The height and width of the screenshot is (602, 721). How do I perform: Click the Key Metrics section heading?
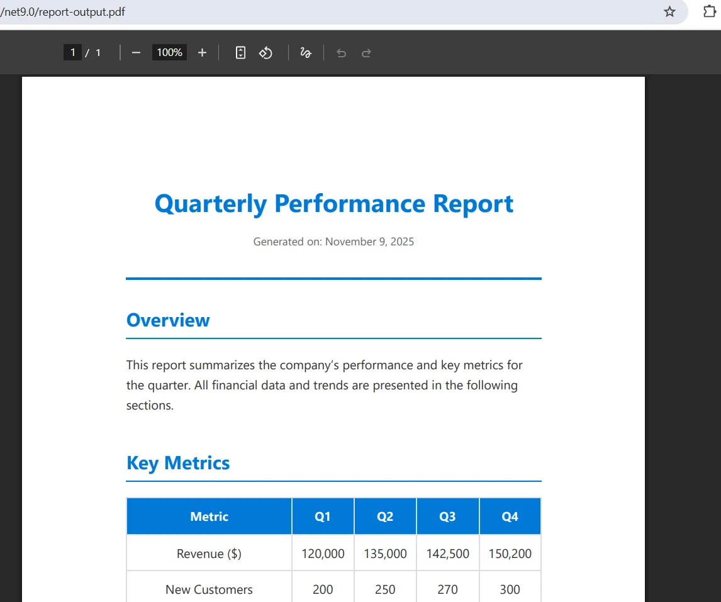coord(178,463)
